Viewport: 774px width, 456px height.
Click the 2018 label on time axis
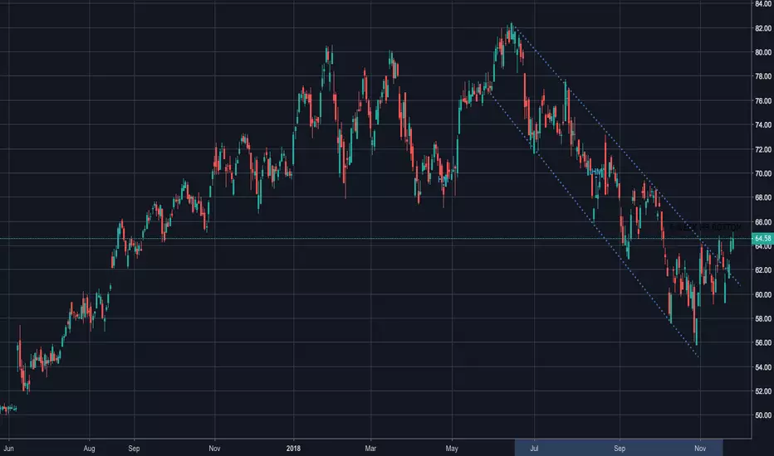293,449
